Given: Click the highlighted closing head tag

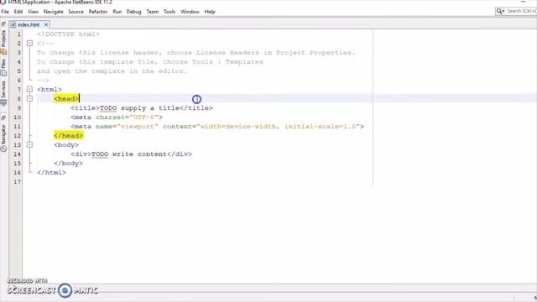Looking at the screenshot, I should pyautogui.click(x=69, y=136).
